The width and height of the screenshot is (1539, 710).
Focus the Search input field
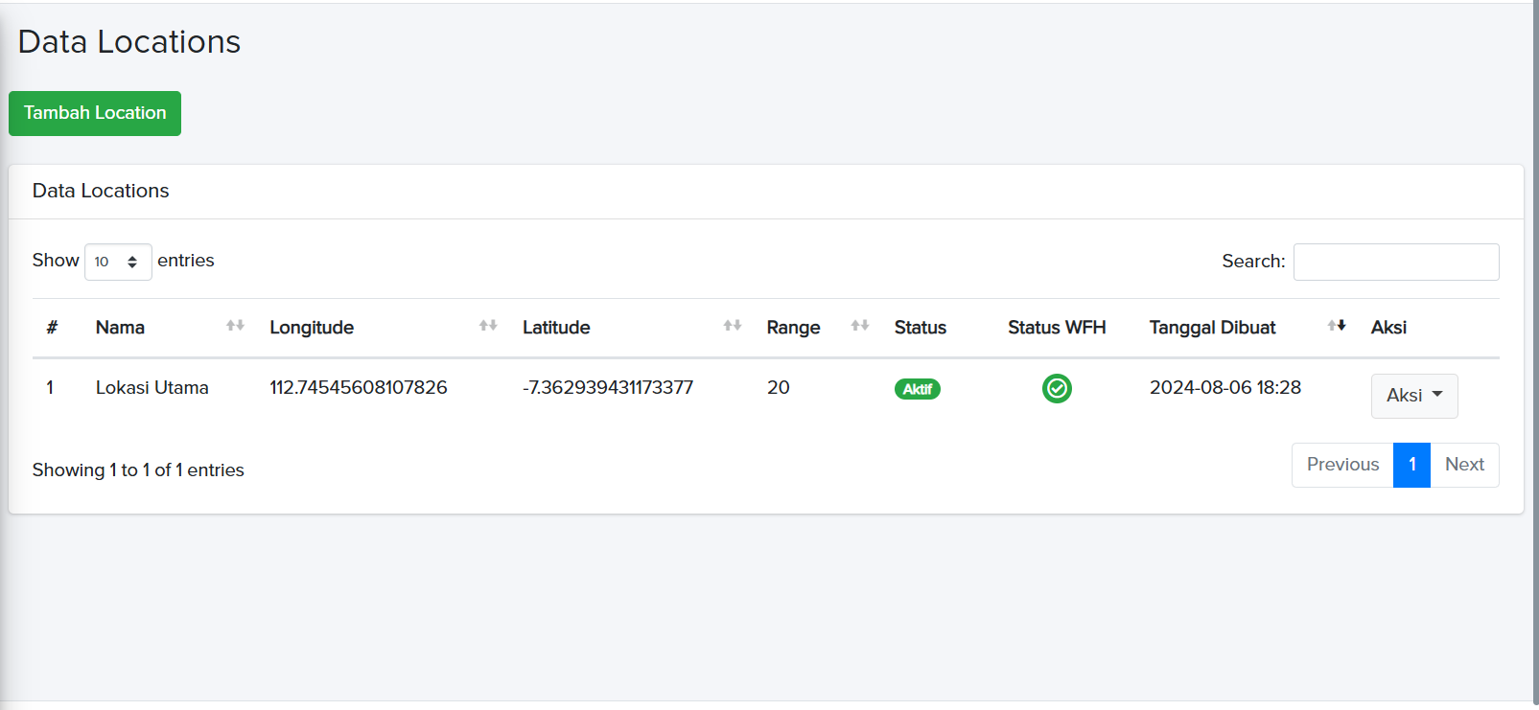pos(1395,262)
